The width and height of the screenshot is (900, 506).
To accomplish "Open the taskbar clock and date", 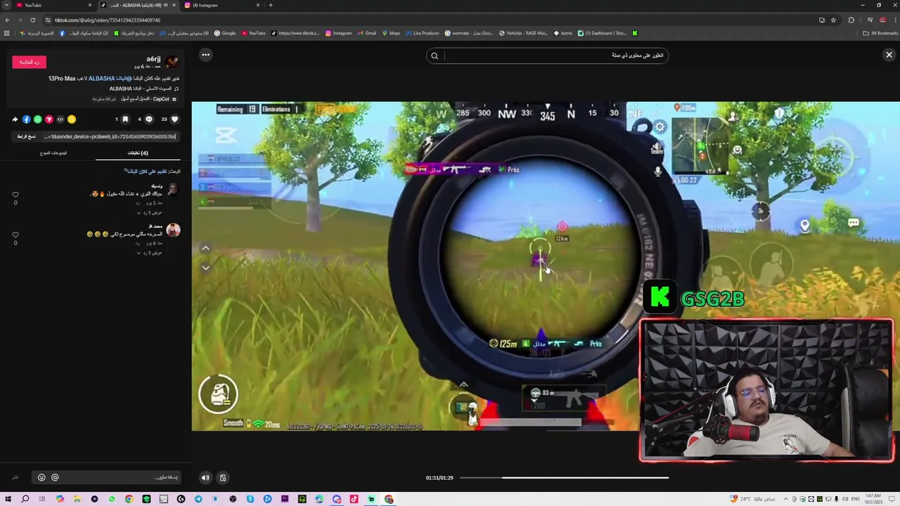I will (x=873, y=499).
